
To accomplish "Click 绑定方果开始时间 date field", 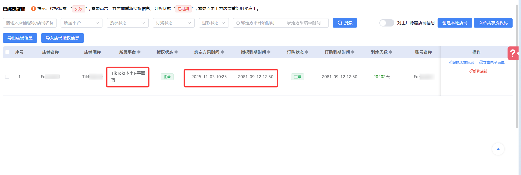I will coord(257,23).
